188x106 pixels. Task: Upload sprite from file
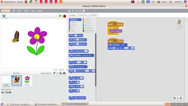tap(61, 73)
